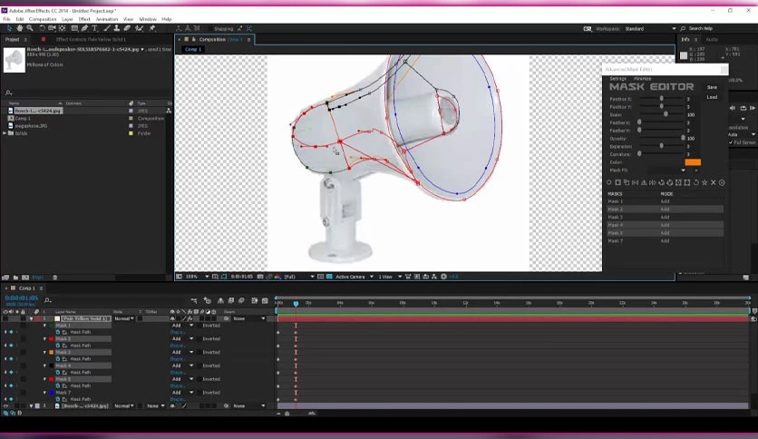Click the square shape icon in Mask Editor
Viewport: 758px width, 439px height.
tap(617, 182)
